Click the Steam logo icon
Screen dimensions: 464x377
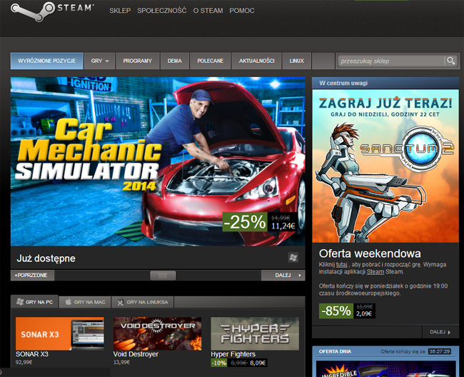click(x=33, y=11)
